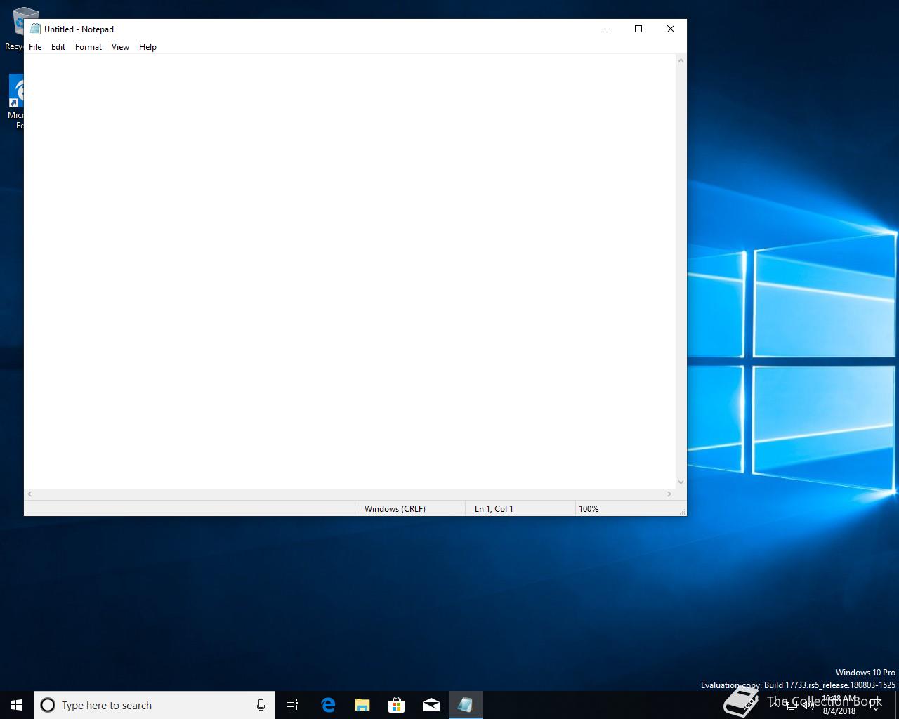This screenshot has width=899, height=719.
Task: Click inside the Notepad text area
Action: pos(350,271)
